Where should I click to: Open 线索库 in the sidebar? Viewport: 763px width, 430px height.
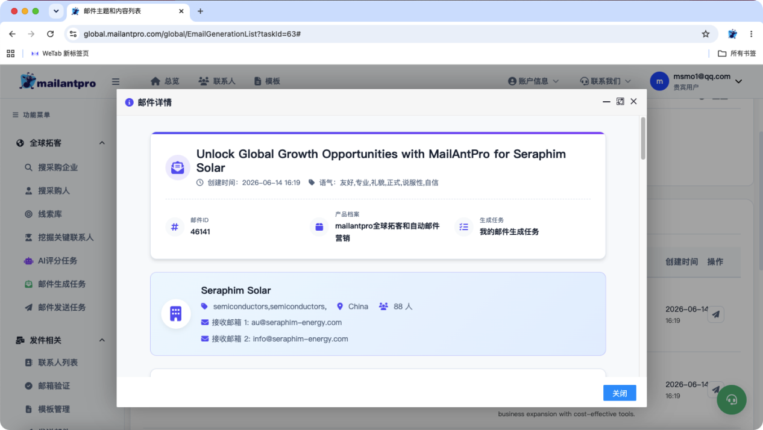(x=43, y=214)
